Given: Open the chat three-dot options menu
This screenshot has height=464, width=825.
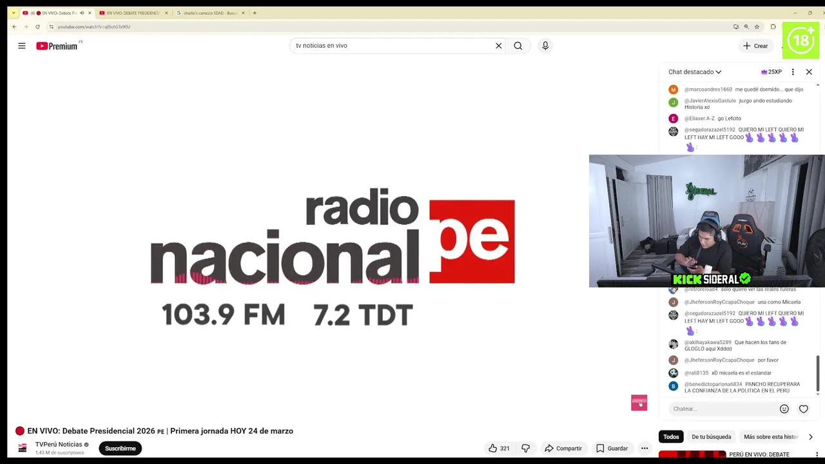Looking at the screenshot, I should tap(793, 72).
